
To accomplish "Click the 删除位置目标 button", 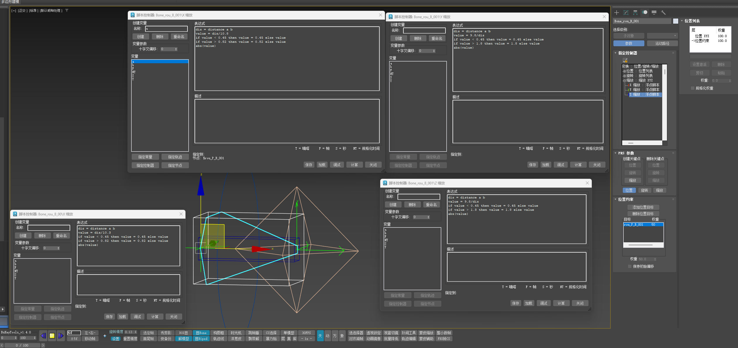I will click(x=643, y=214).
